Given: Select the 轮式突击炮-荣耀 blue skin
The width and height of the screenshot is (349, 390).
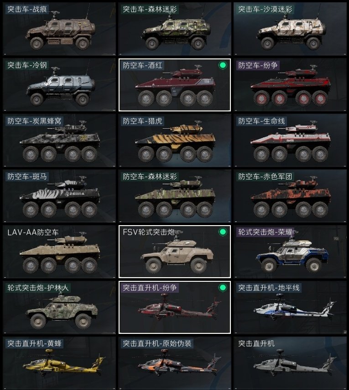Looking at the screenshot, I should pyautogui.click(x=290, y=252).
